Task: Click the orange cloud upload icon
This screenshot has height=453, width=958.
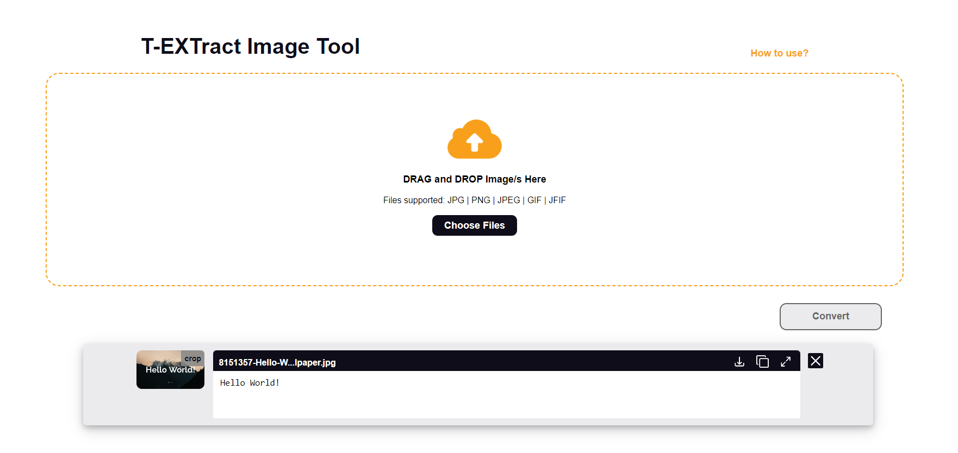Action: pos(475,140)
